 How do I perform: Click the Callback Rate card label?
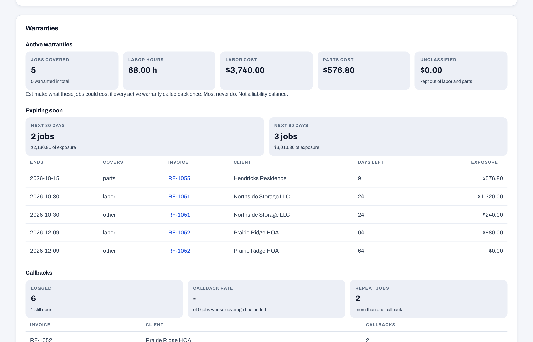[x=213, y=288]
